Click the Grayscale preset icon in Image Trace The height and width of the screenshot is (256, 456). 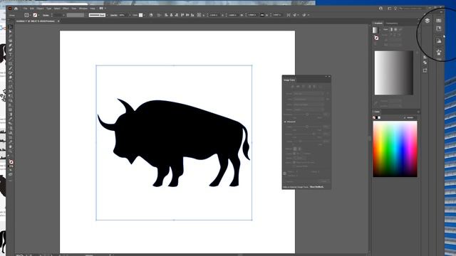tap(309, 87)
